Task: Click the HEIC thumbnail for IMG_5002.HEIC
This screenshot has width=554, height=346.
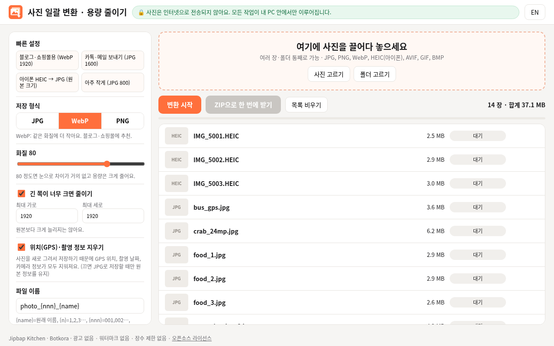Action: (x=177, y=160)
